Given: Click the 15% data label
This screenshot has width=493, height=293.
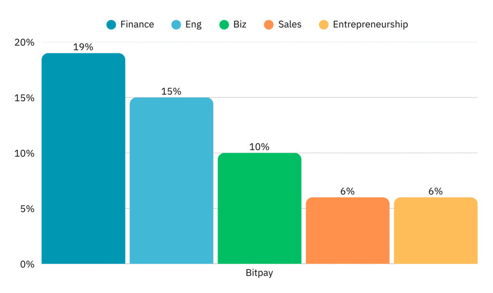Looking at the screenshot, I should pos(171,91).
